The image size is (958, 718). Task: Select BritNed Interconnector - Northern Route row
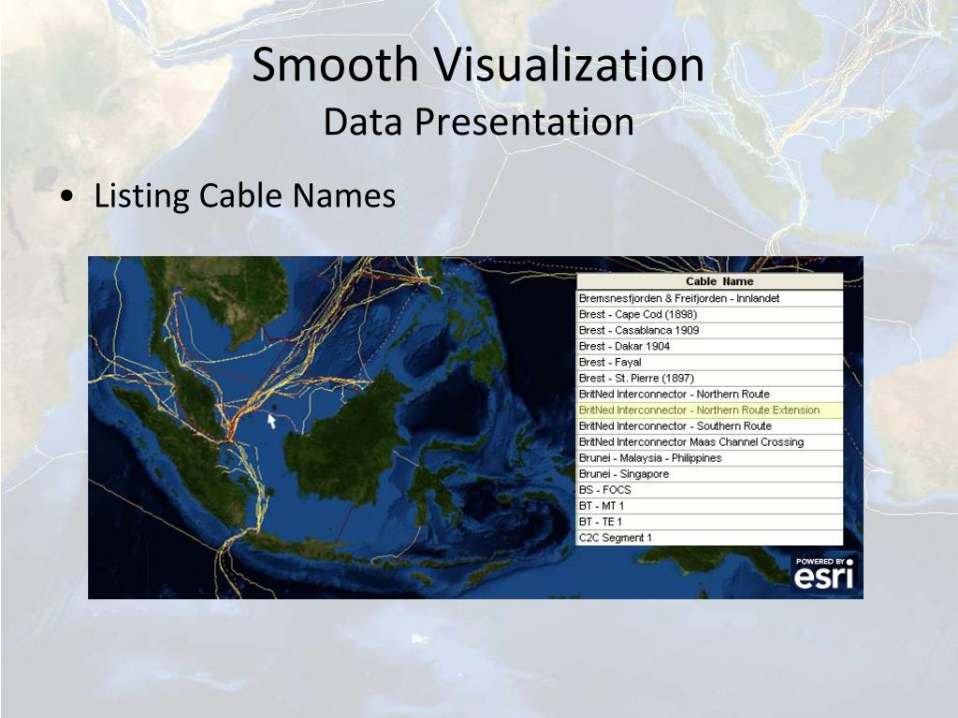tap(710, 394)
